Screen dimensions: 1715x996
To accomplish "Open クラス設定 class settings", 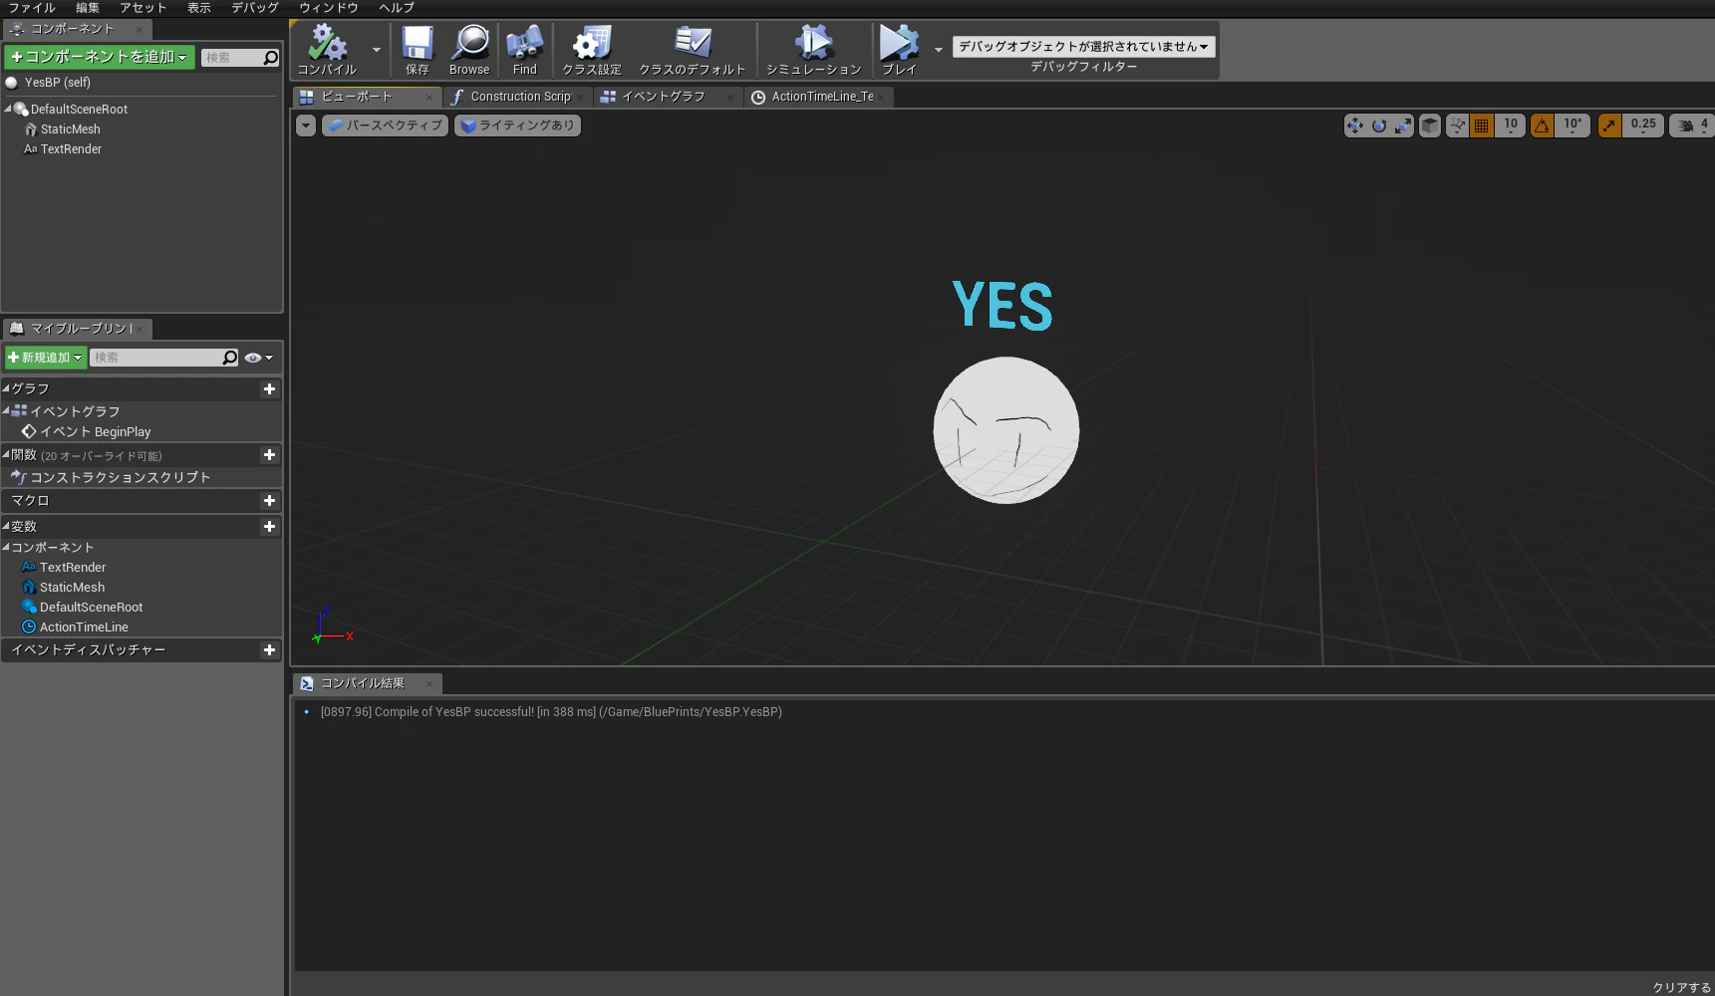I will (x=592, y=50).
